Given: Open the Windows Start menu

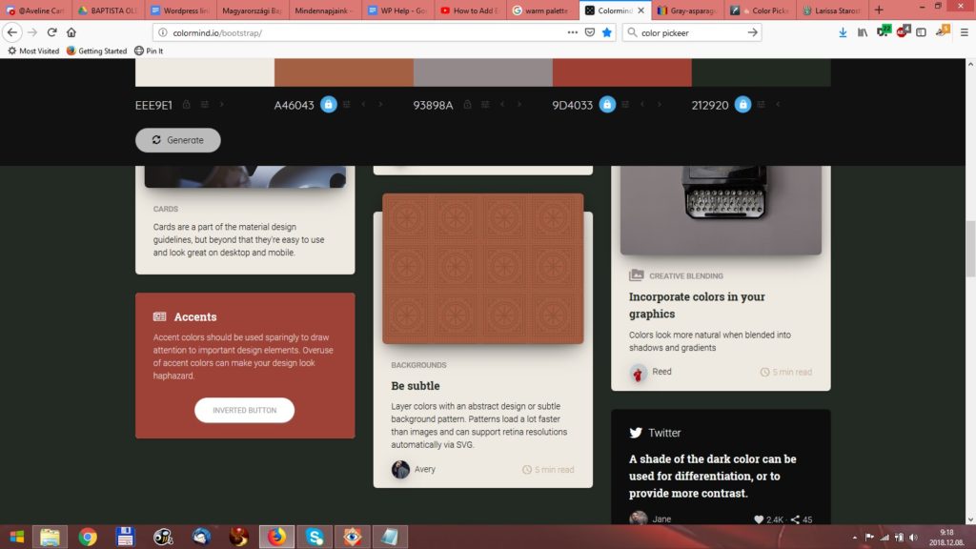Looking at the screenshot, I should [x=17, y=537].
